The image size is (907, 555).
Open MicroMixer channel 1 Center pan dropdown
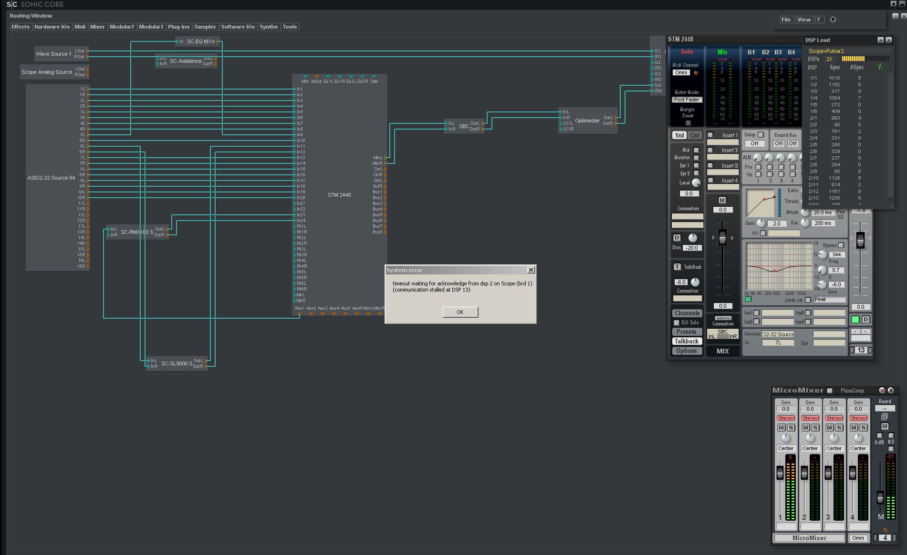coord(786,448)
